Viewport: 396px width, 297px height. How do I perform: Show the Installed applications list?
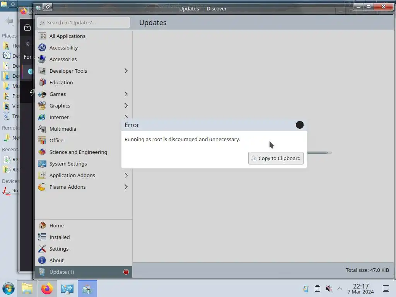[84, 237]
